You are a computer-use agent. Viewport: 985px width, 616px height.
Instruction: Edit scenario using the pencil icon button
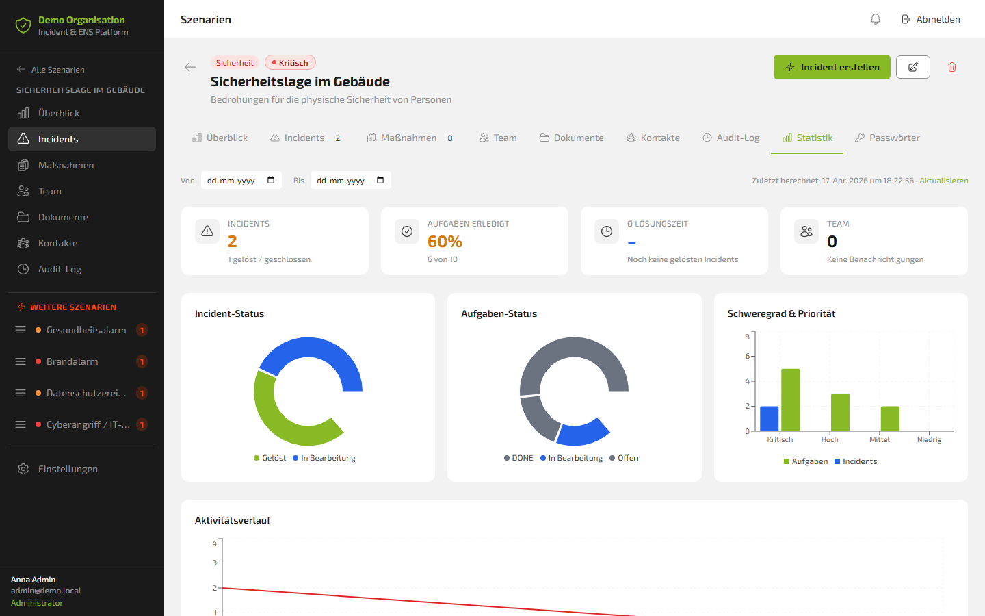(x=913, y=67)
